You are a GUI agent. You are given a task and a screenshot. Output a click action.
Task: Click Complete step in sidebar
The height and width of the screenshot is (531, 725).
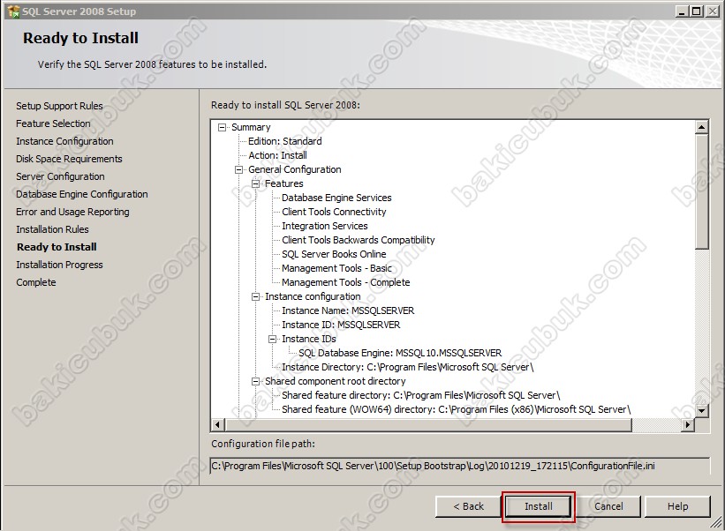click(x=36, y=282)
